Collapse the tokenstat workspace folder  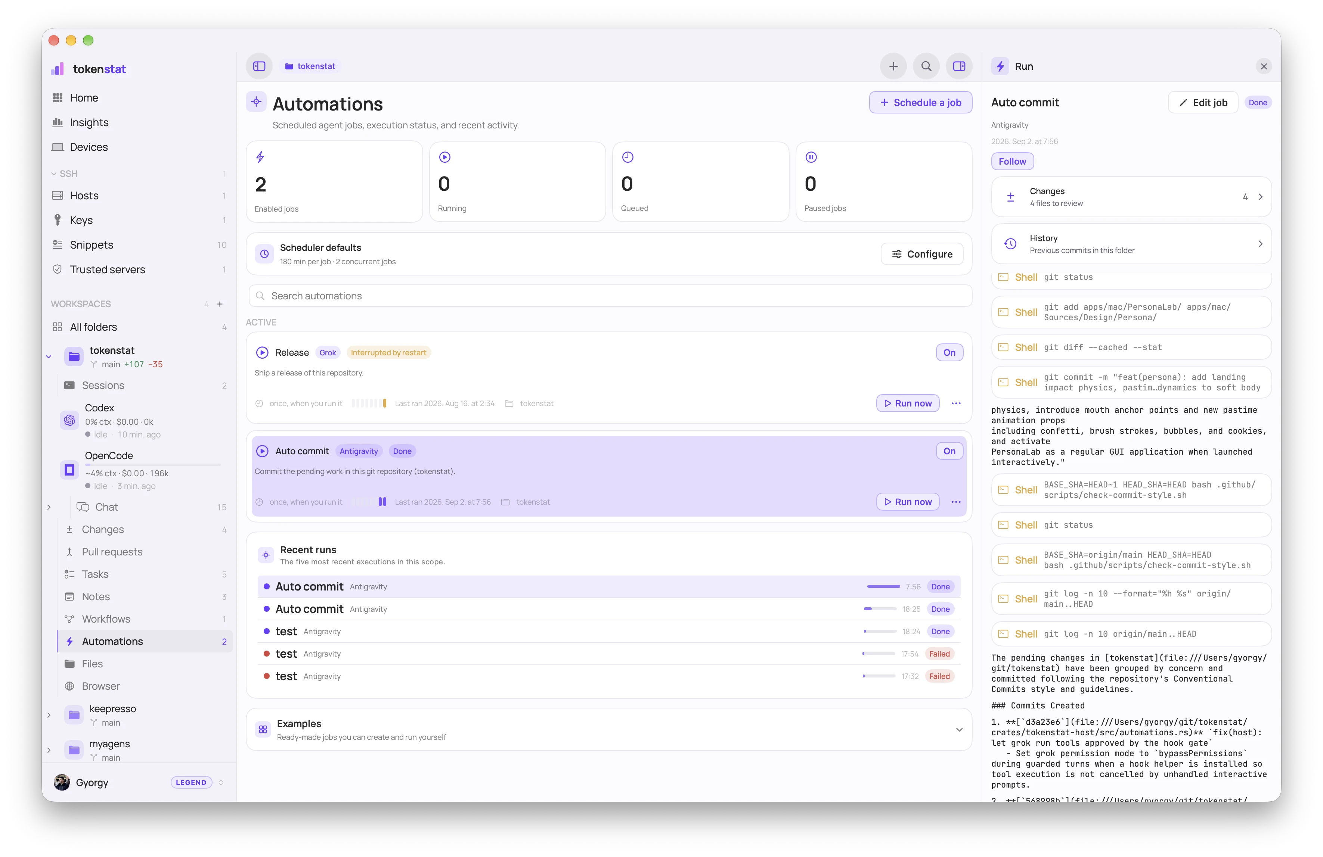coord(49,356)
